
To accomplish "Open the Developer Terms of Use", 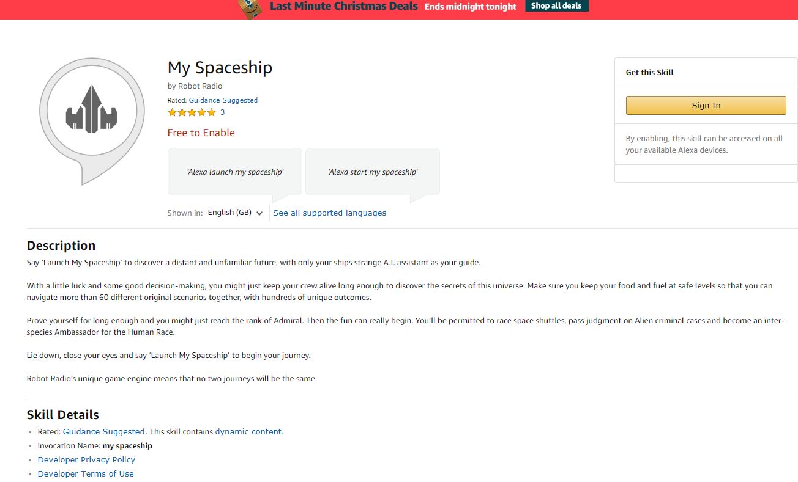I will (x=86, y=473).
